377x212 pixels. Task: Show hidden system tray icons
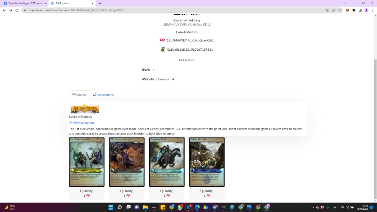coord(313,207)
